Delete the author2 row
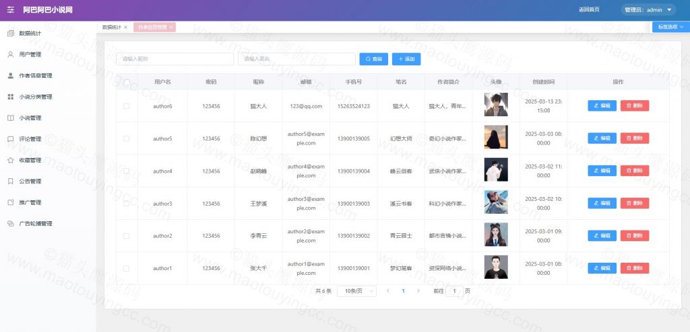The width and height of the screenshot is (690, 332). click(635, 235)
